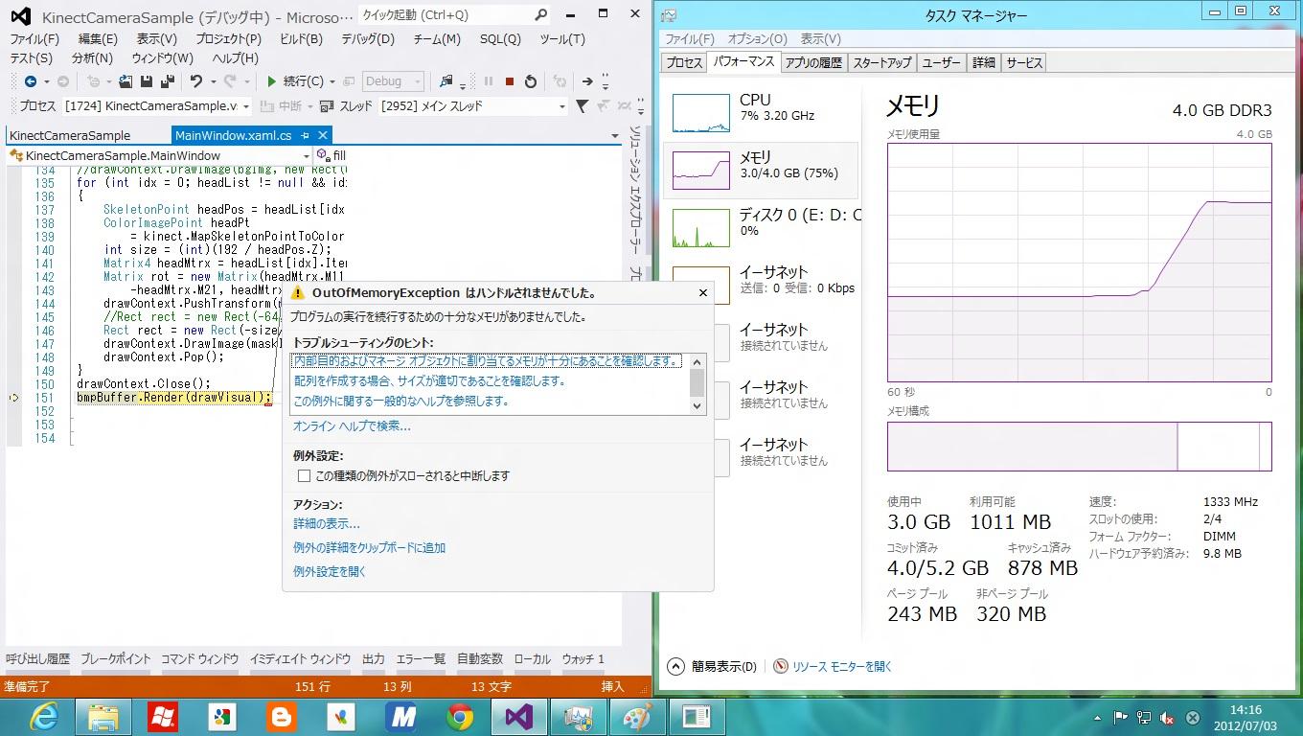The image size is (1303, 736).
Task: Check 'この種類の例外がスローされると中断します' checkbox
Action: (304, 476)
